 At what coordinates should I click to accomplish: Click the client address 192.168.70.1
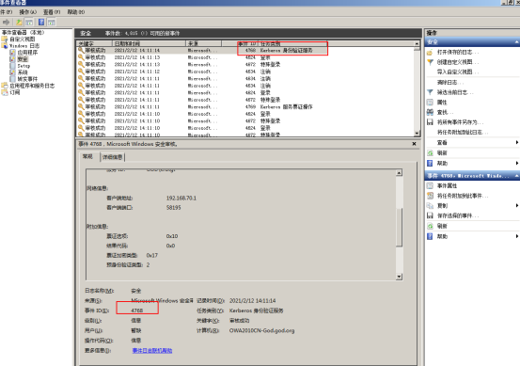[181, 199]
